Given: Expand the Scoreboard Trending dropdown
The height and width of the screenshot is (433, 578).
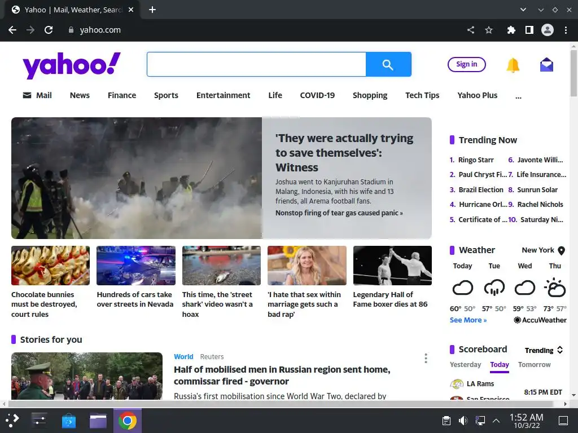Looking at the screenshot, I should (544, 350).
